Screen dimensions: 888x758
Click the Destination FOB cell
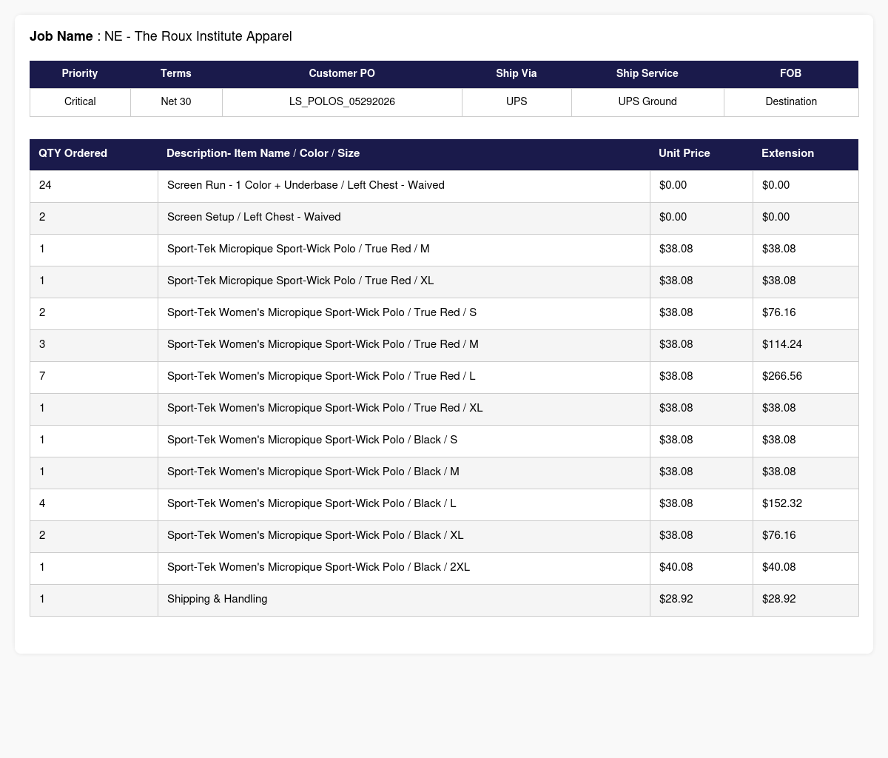791,101
